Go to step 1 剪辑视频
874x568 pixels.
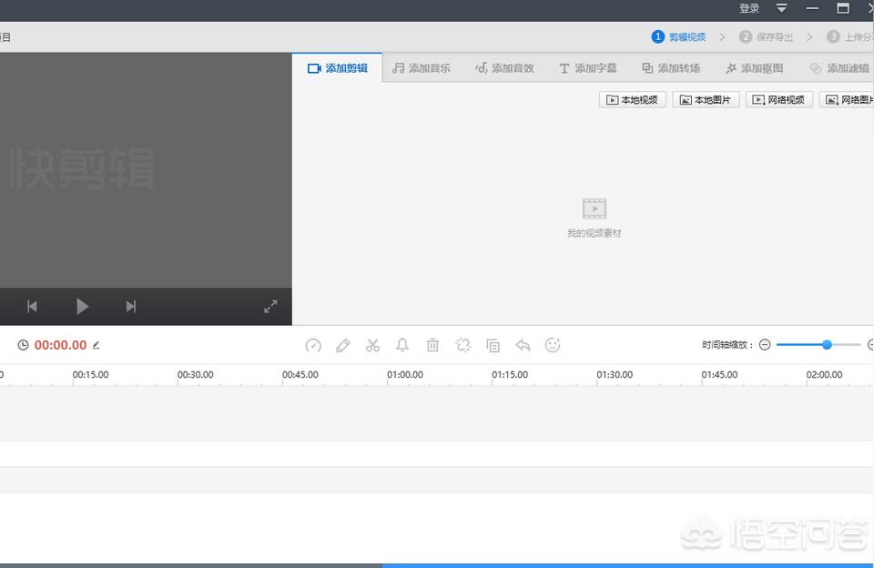pyautogui.click(x=678, y=36)
